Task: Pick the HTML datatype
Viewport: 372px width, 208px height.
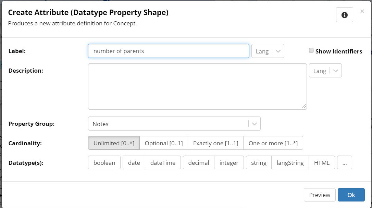Action: (x=322, y=163)
